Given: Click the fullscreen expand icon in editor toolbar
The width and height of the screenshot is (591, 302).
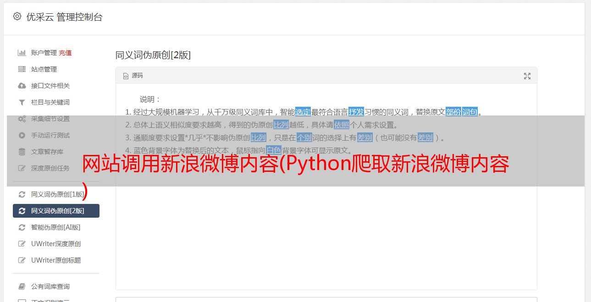Looking at the screenshot, I should pyautogui.click(x=527, y=76).
